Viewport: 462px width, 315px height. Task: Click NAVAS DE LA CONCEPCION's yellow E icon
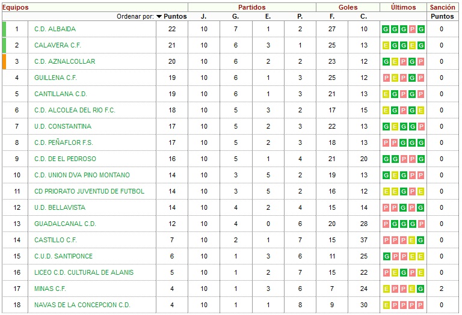[386, 305]
